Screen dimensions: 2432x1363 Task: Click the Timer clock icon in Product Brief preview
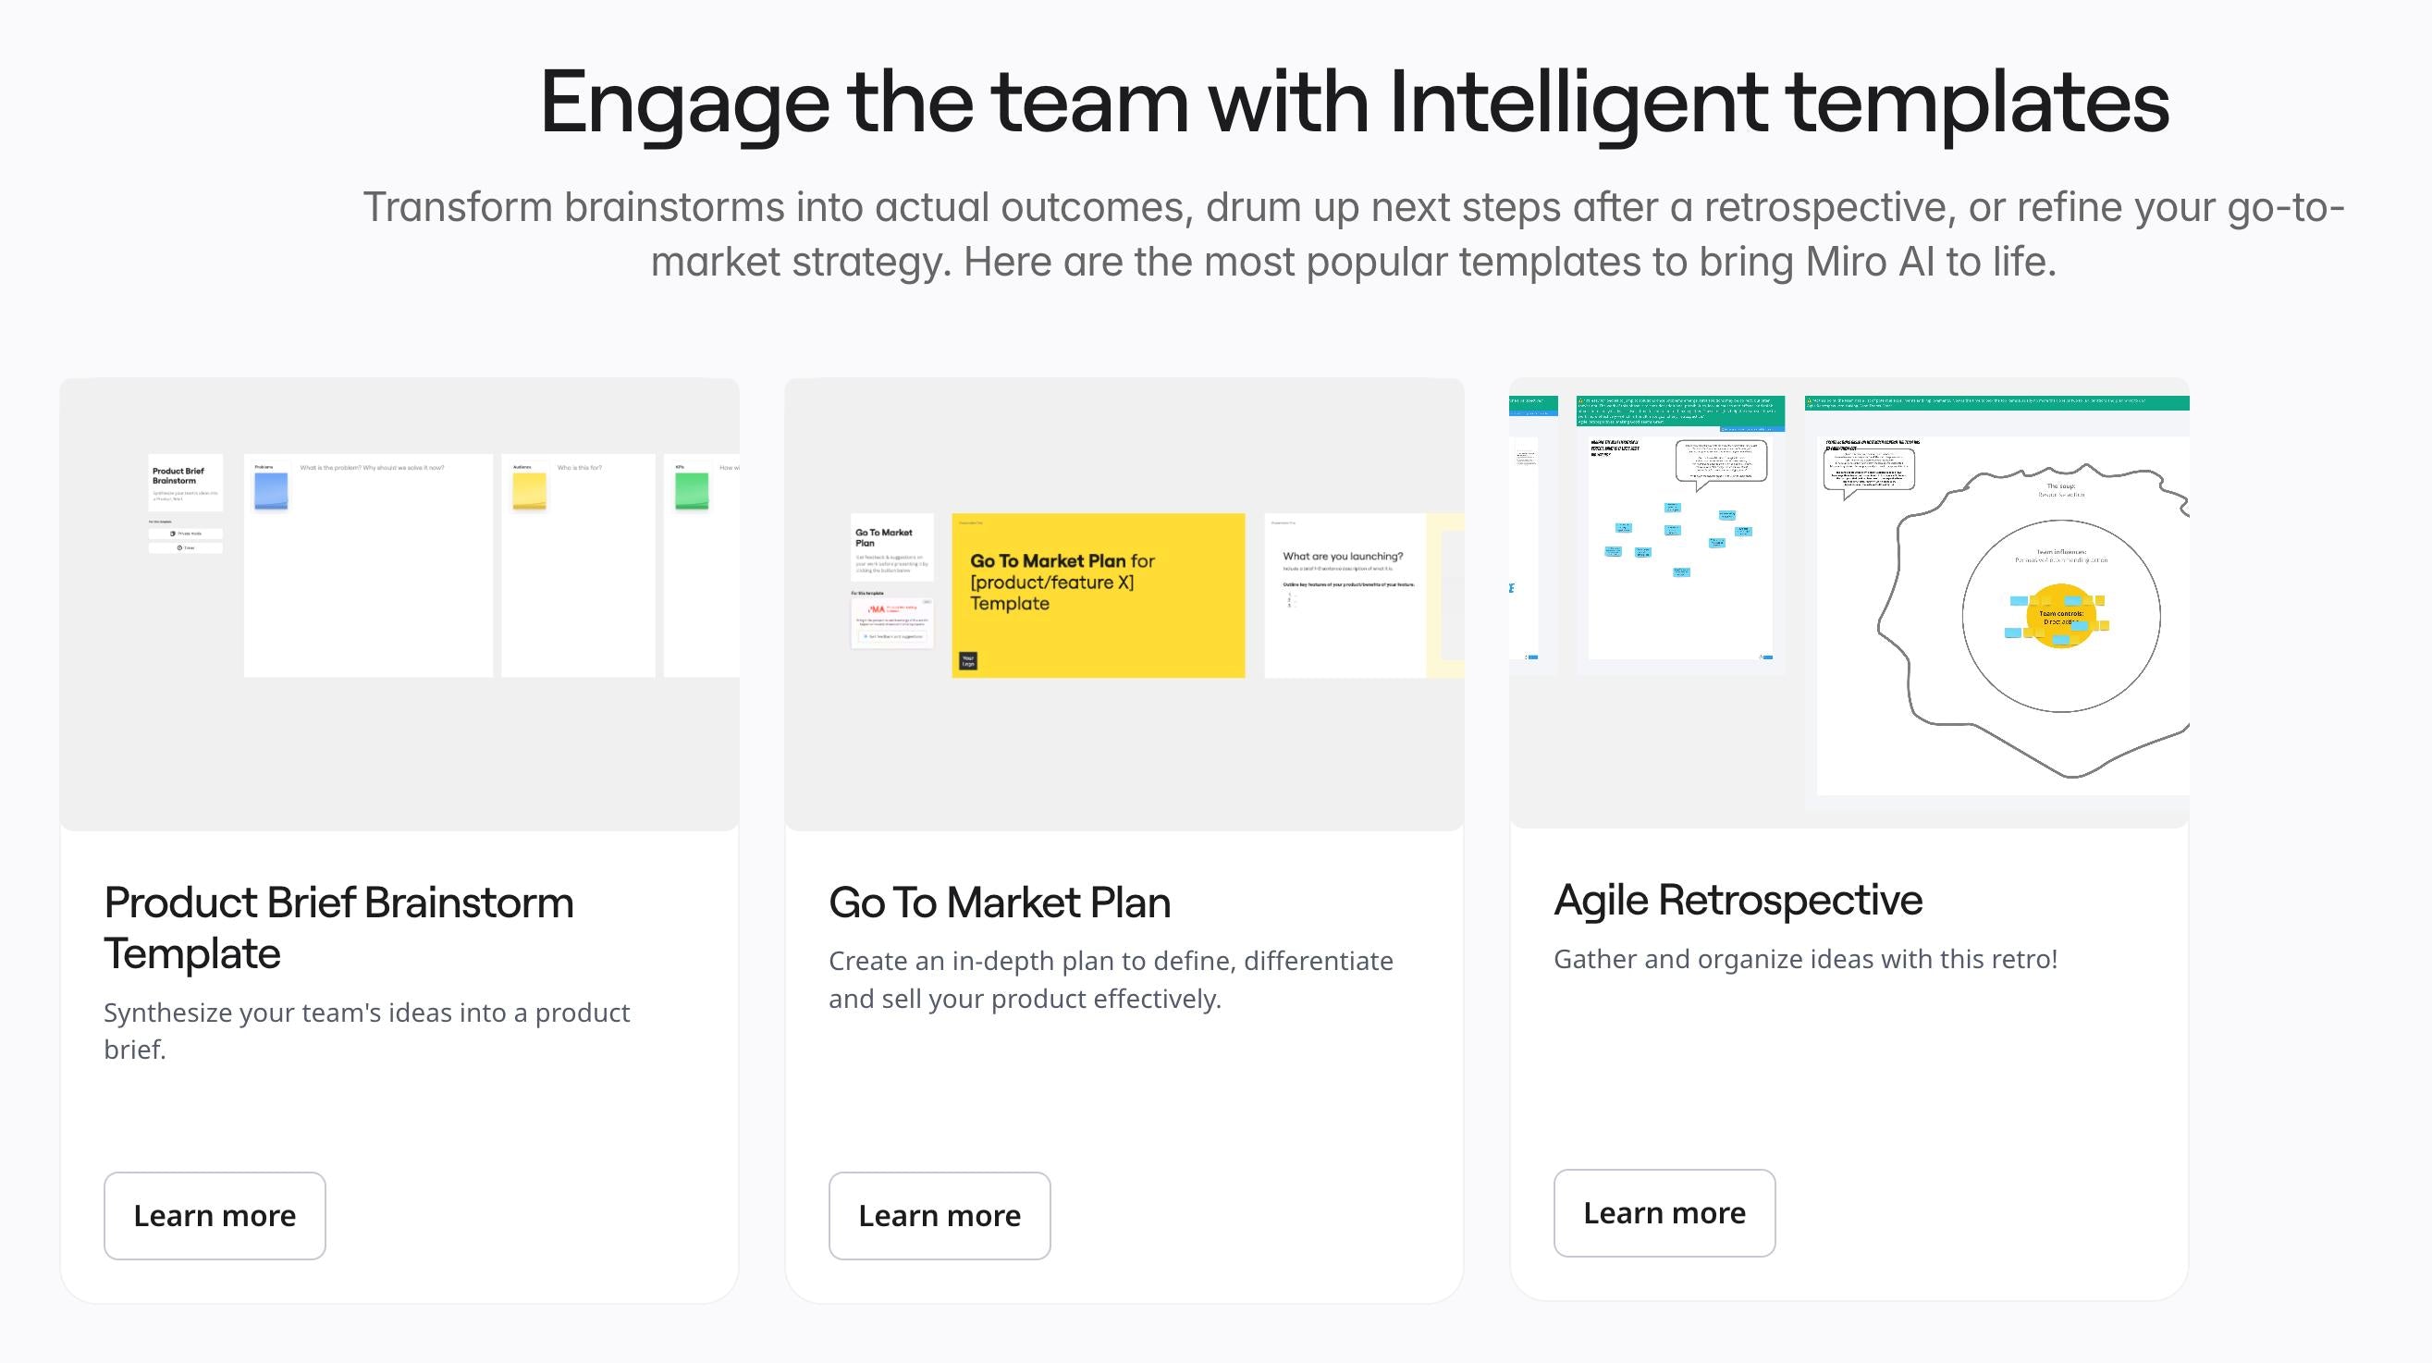[x=179, y=547]
